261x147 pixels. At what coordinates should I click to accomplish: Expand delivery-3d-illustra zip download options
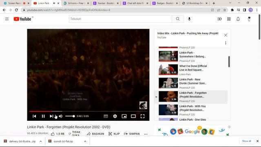41,141
